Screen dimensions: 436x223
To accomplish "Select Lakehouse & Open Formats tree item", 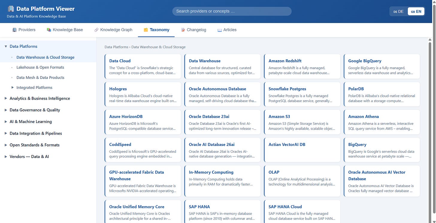I will pos(48,67).
